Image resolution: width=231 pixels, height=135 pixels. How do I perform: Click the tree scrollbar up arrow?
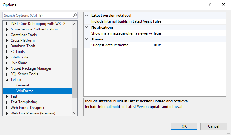75,24
